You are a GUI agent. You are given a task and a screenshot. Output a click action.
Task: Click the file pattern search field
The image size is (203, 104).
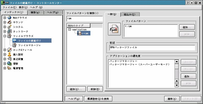[85, 19]
